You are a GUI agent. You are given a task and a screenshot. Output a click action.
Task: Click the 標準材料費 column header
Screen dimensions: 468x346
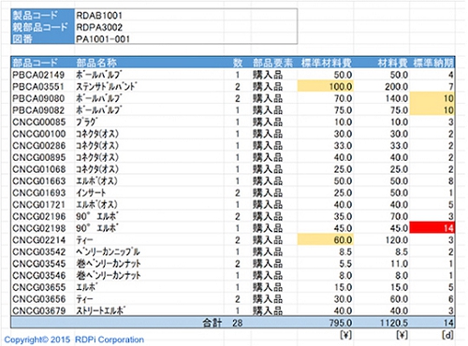pos(327,63)
